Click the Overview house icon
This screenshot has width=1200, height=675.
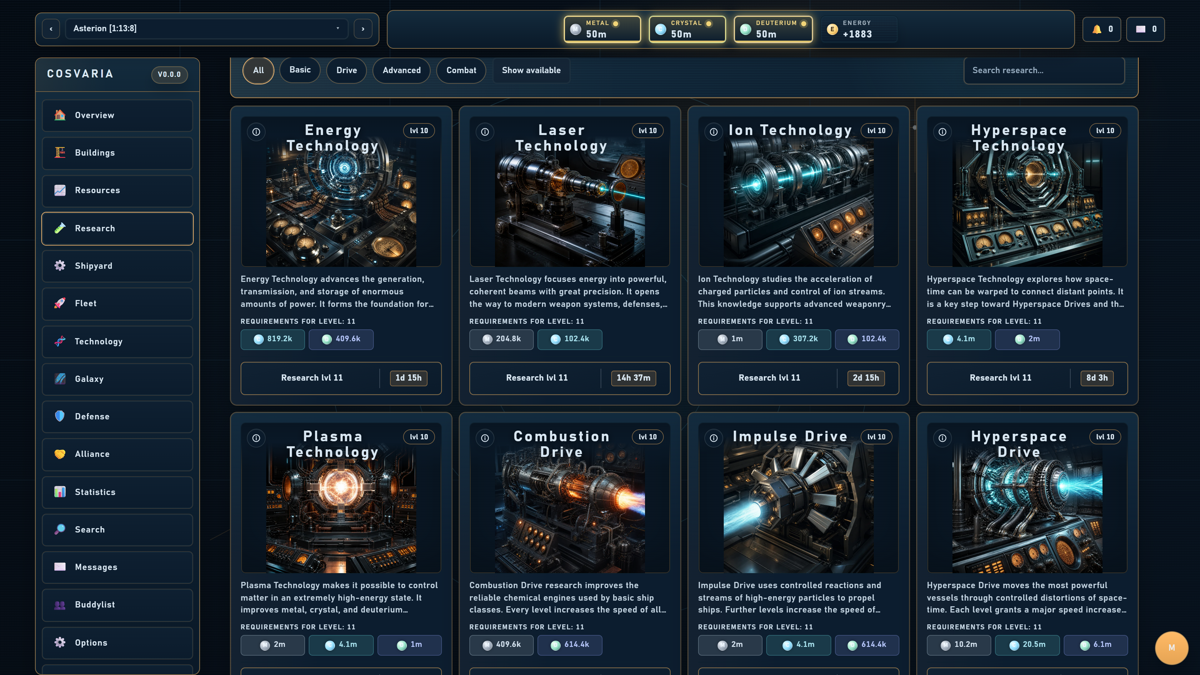[x=60, y=115]
